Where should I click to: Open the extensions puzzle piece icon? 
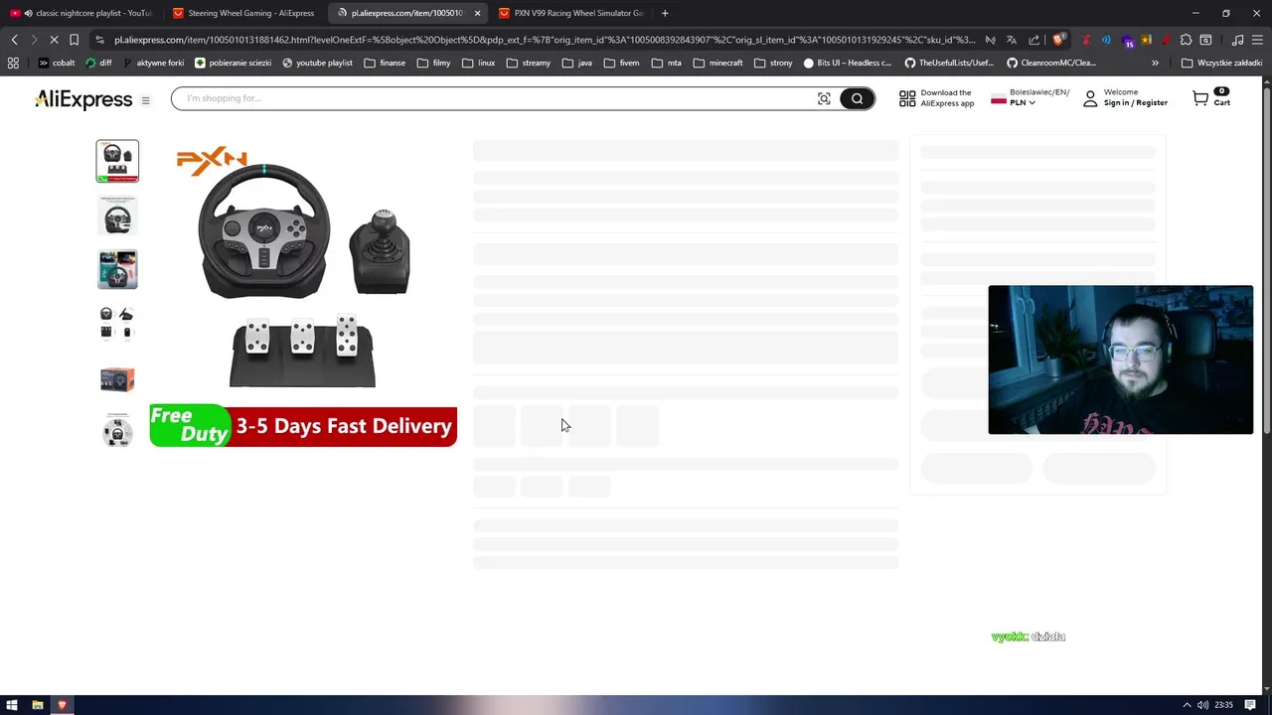(x=1186, y=40)
